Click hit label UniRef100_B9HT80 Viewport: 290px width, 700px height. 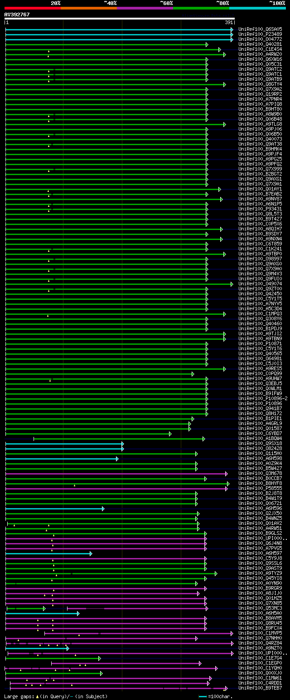pyautogui.click(x=260, y=109)
